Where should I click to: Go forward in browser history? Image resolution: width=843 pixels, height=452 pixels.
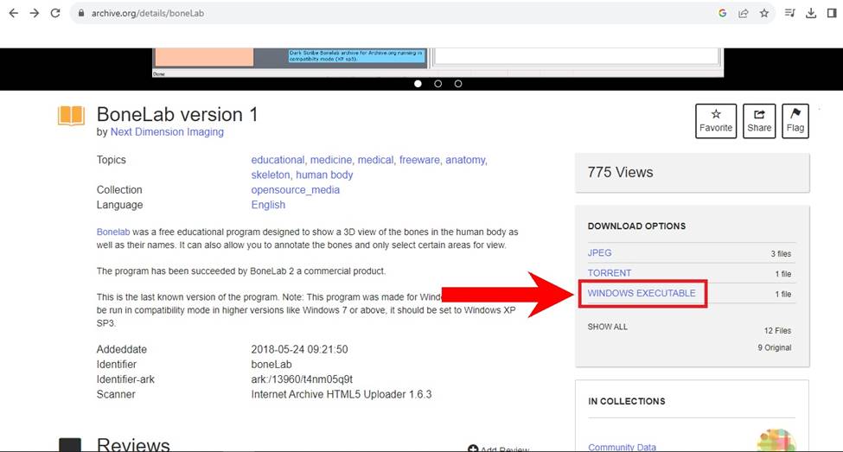coord(35,13)
